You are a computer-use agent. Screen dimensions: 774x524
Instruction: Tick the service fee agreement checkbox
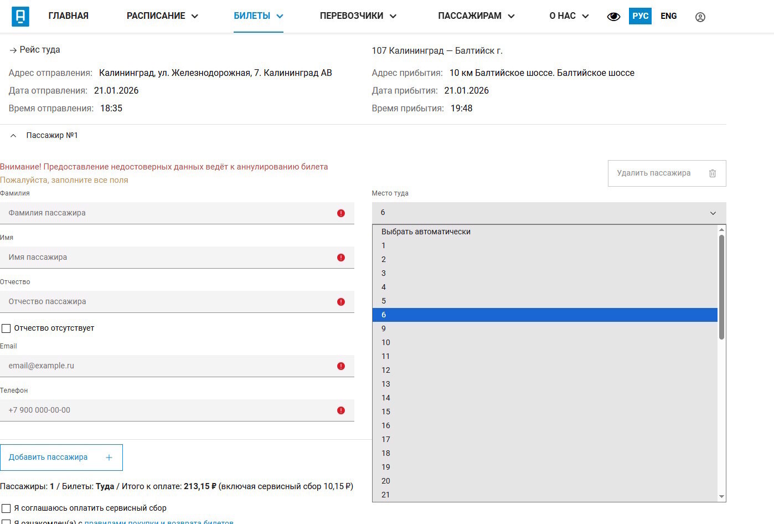[x=7, y=508]
